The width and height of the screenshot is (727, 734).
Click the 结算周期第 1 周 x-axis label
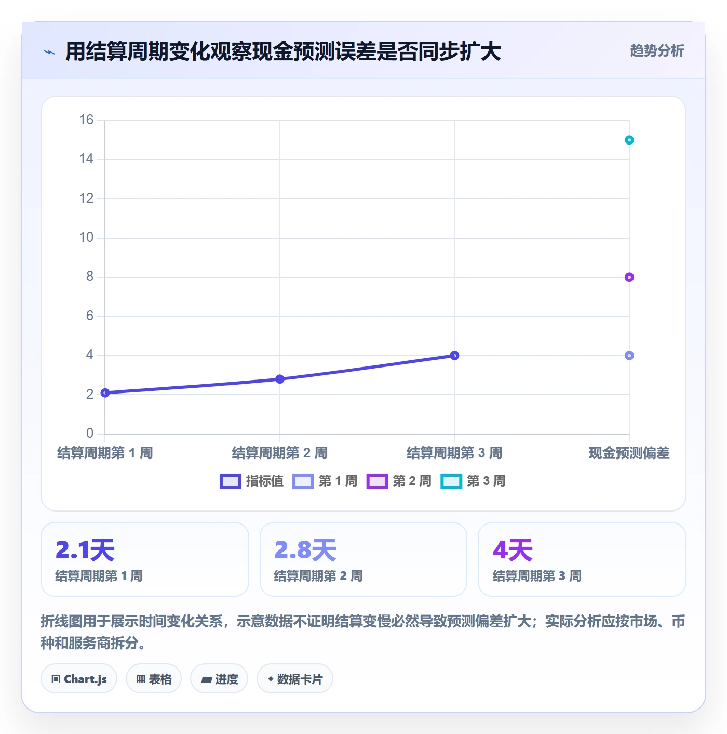pos(105,453)
